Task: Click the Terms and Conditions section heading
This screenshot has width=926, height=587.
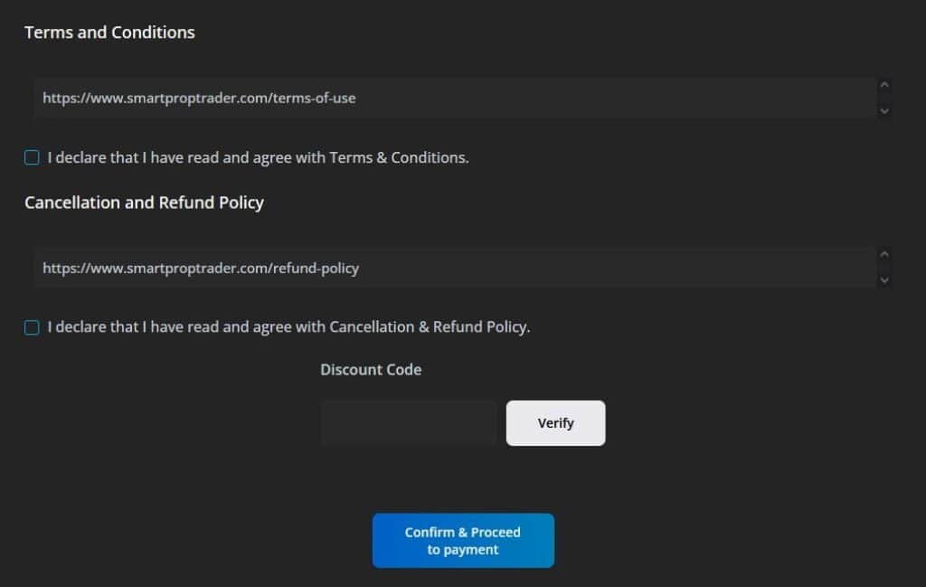Action: point(109,32)
